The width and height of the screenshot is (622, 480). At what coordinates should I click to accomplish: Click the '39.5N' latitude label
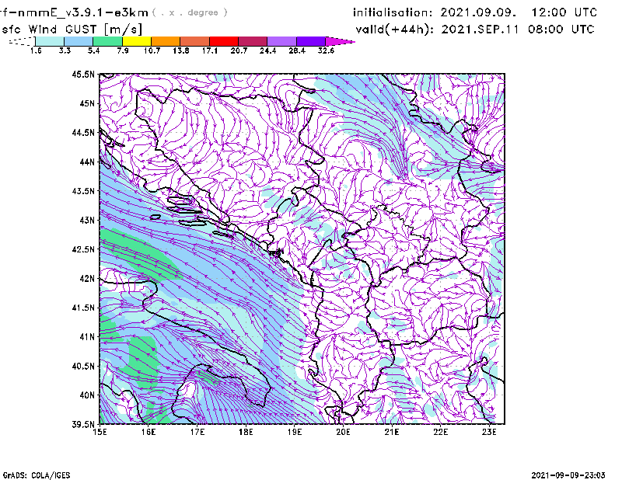point(83,425)
